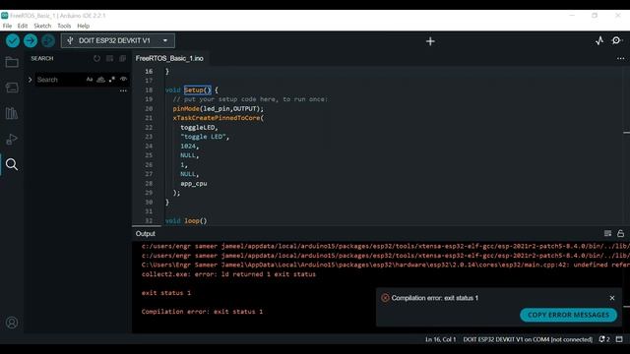Open the Library Manager sidebar panel

pos(12,113)
